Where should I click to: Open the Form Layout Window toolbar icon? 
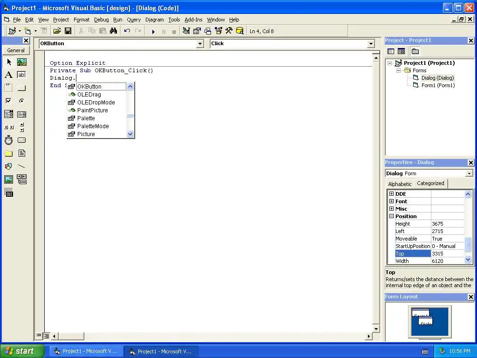[208, 31]
